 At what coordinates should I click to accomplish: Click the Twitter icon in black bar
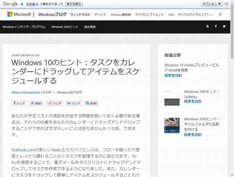[x=224, y=26]
